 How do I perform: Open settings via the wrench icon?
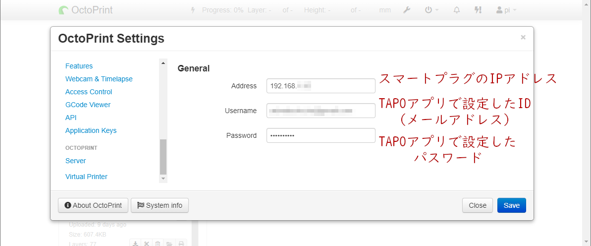(407, 10)
